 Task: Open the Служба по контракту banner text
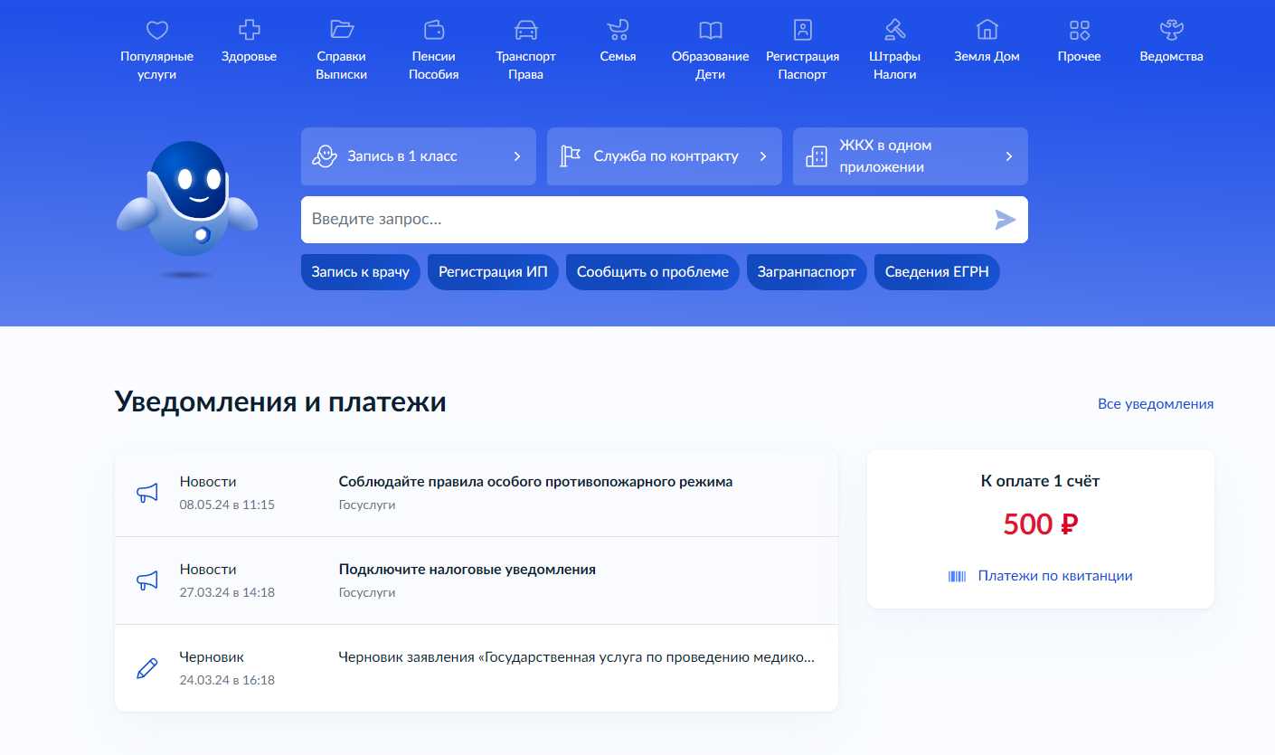[666, 156]
